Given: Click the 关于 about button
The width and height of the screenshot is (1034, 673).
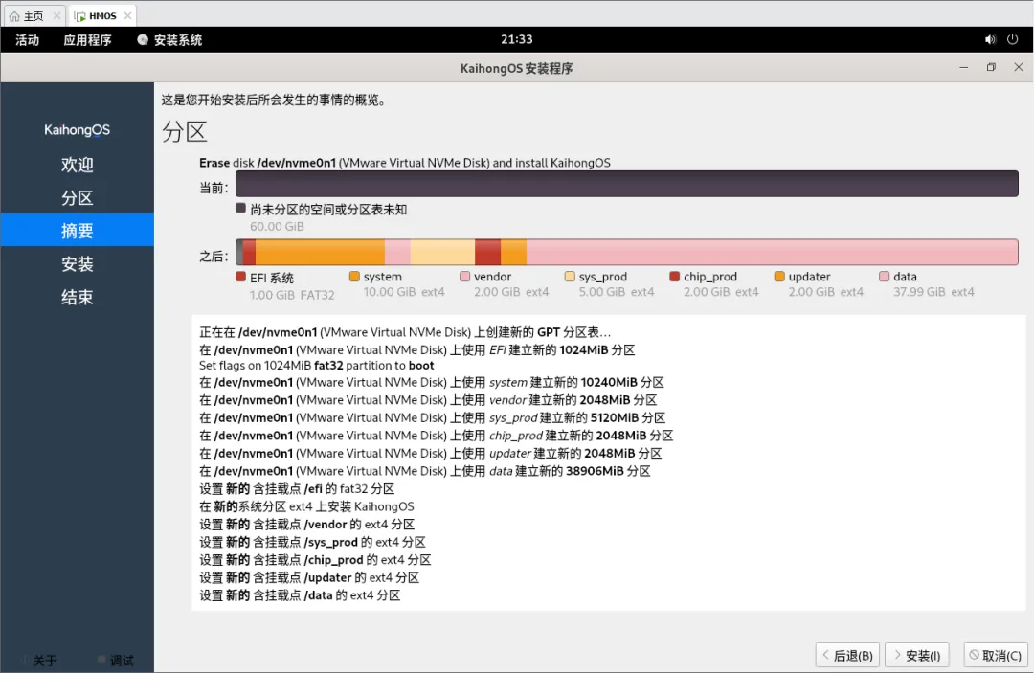Looking at the screenshot, I should point(39,660).
